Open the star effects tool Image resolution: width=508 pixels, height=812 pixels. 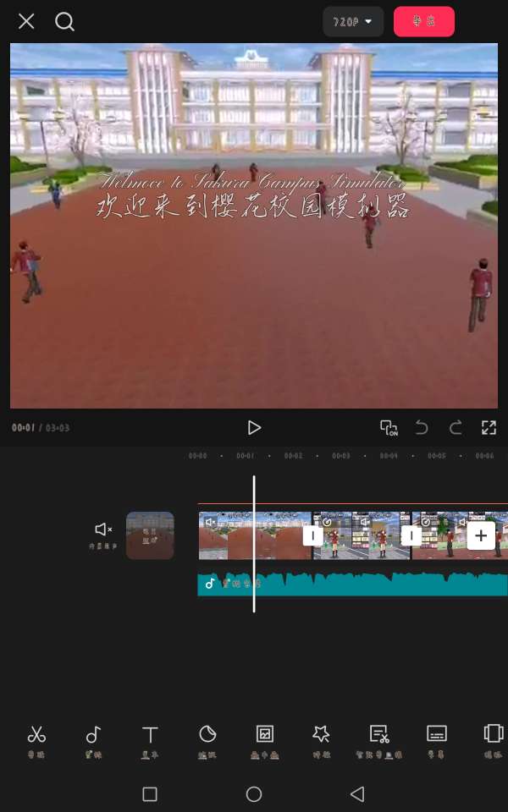(x=321, y=741)
